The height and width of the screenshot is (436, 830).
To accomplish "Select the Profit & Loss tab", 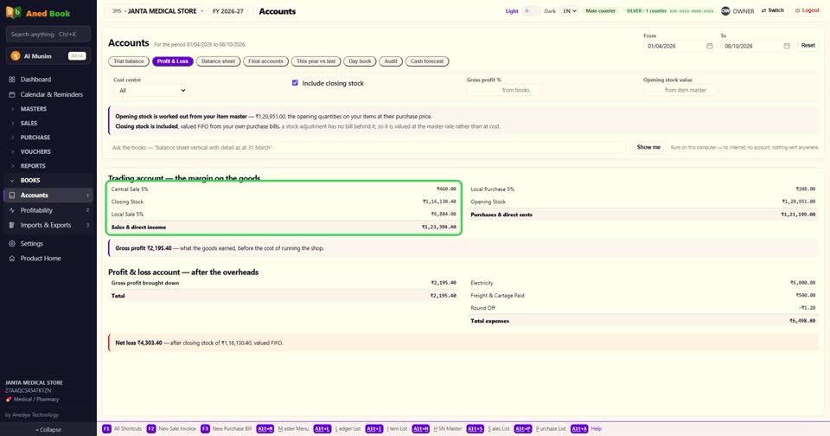I will tap(173, 61).
